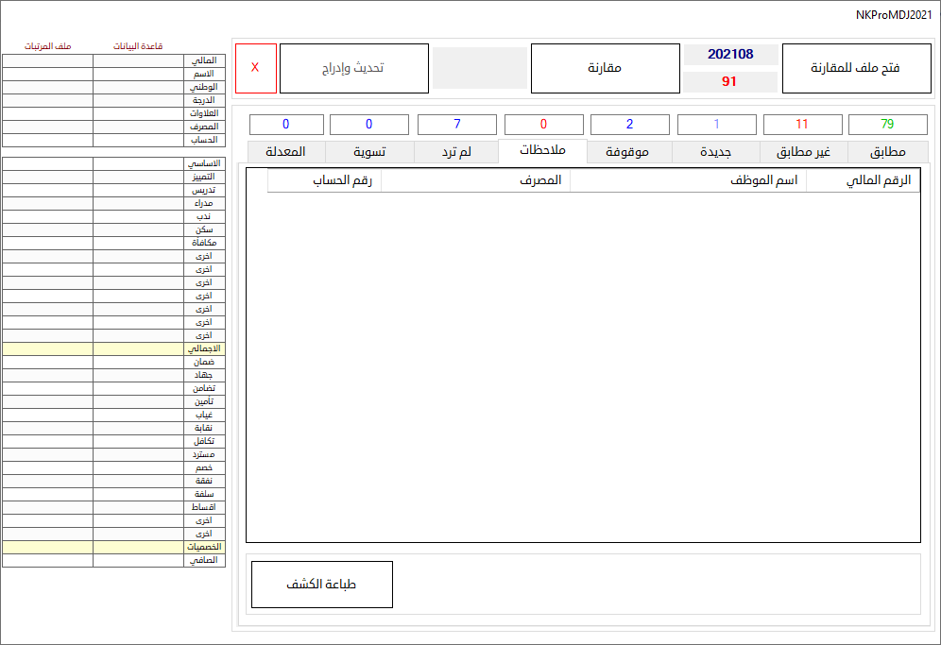Click the مسترد row label
The width and height of the screenshot is (941, 645).
(x=205, y=454)
